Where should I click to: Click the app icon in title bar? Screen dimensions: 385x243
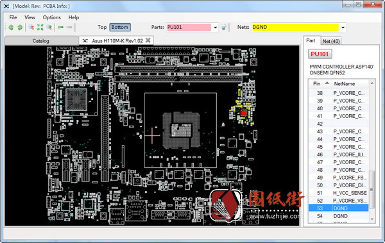pos(6,6)
